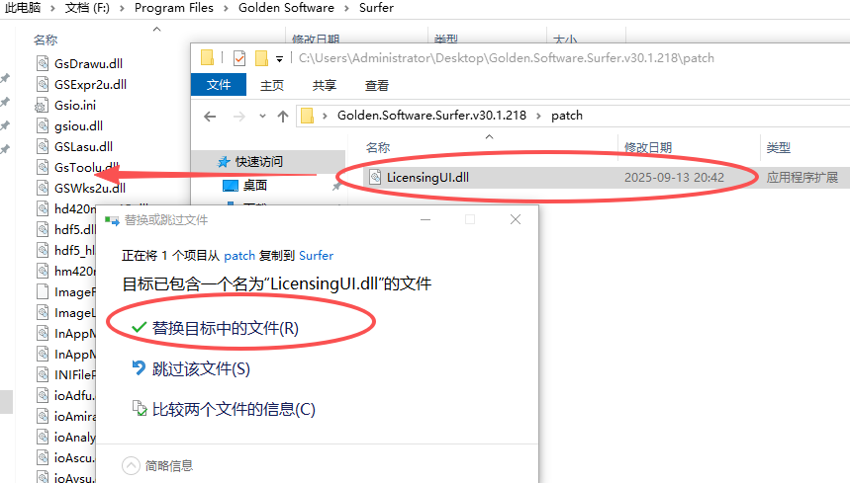
Task: Click the GSExpr2u.dll file icon
Action: 43,84
